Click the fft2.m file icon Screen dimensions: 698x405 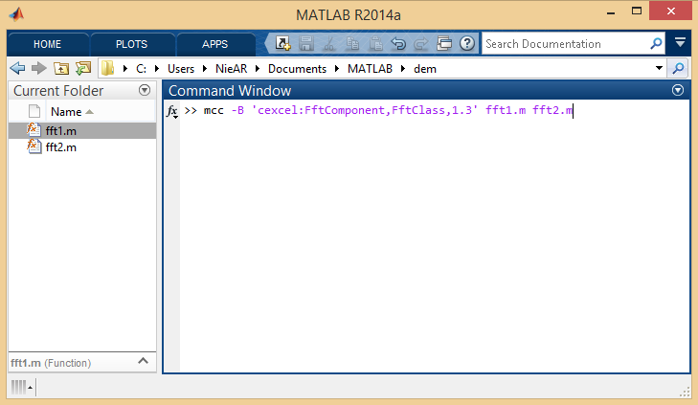34,146
